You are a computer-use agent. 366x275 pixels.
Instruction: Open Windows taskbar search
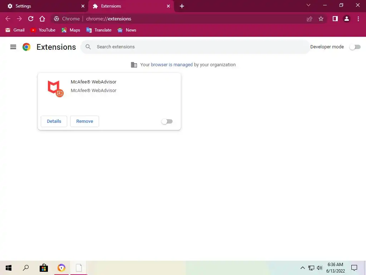pyautogui.click(x=26, y=268)
